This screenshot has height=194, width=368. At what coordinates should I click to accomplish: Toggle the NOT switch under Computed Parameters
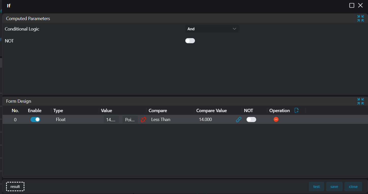[190, 41]
